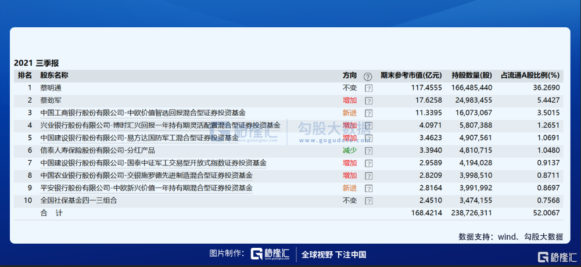Viewport: 581px width, 267px height.
Task: Click the 占流通A股比例(%) column header
Action: coord(530,75)
